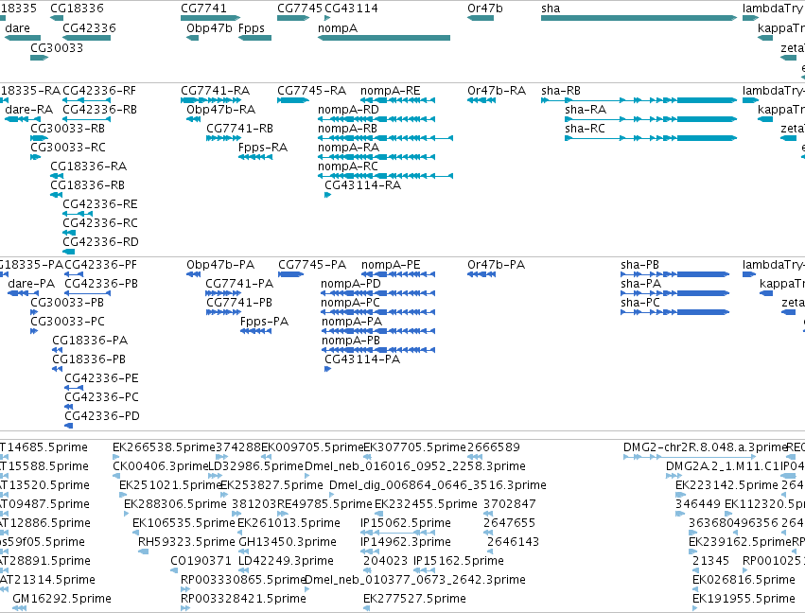The width and height of the screenshot is (805, 613).
Task: Select the sha gene bar
Action: (x=639, y=18)
